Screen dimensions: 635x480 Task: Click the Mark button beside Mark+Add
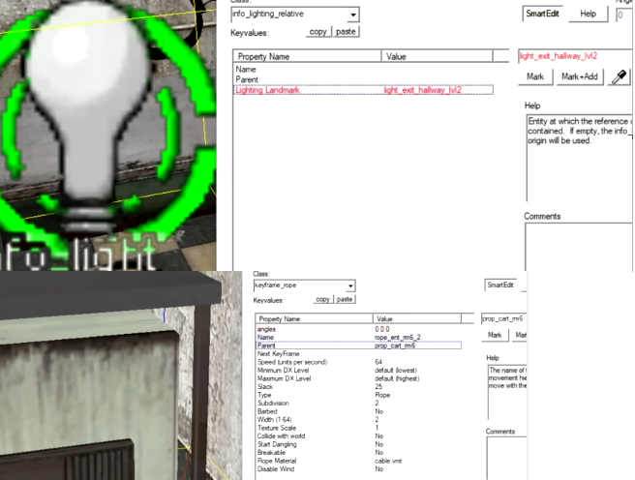pos(535,76)
